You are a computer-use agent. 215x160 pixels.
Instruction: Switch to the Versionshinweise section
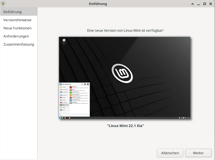pyautogui.click(x=17, y=20)
